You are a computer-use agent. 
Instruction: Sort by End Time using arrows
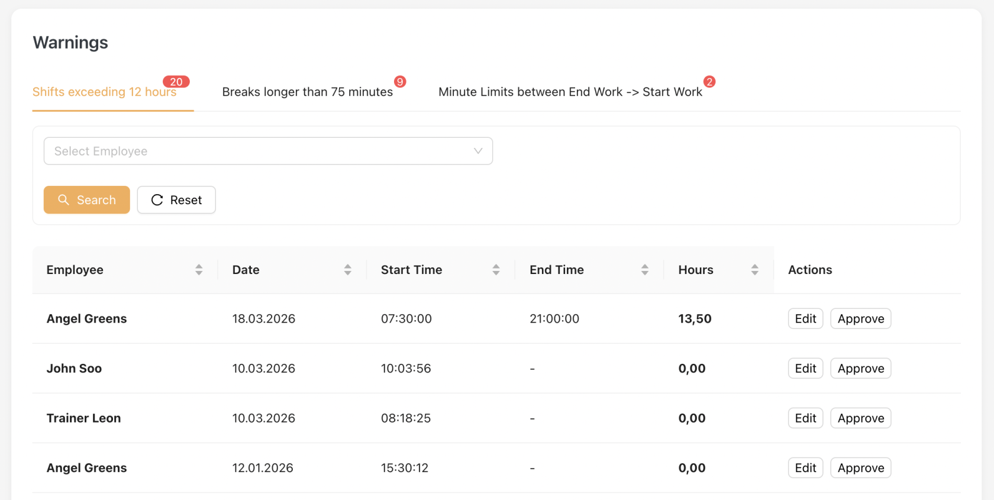point(644,270)
